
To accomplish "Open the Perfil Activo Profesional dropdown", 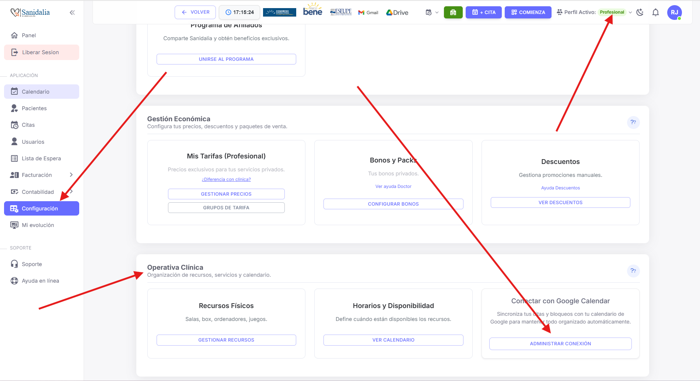I will click(x=615, y=12).
